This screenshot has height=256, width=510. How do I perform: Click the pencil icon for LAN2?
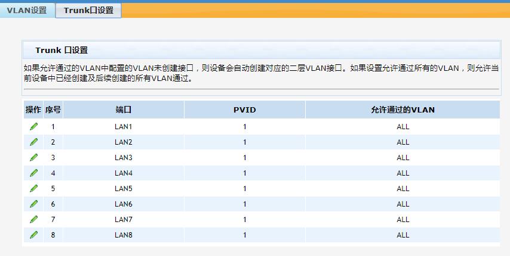(x=34, y=142)
